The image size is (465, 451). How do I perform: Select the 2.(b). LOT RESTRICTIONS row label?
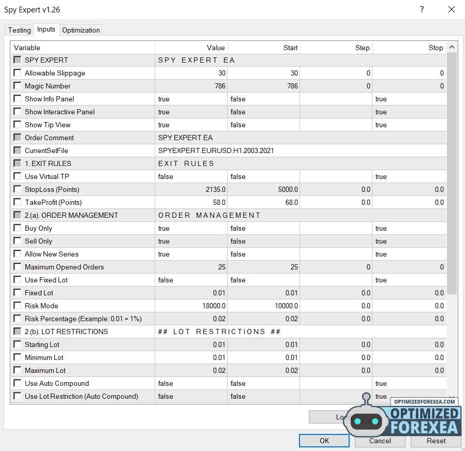(66, 332)
